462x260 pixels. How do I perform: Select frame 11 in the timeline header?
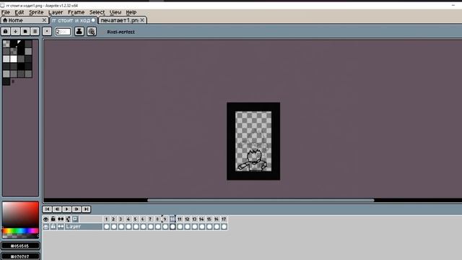click(180, 219)
